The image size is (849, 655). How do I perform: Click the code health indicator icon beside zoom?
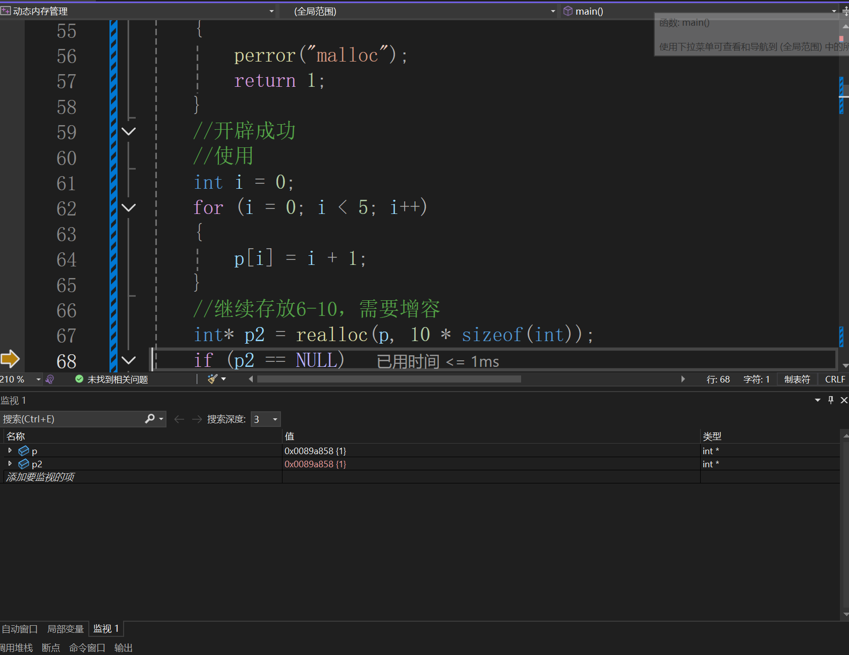(x=49, y=379)
